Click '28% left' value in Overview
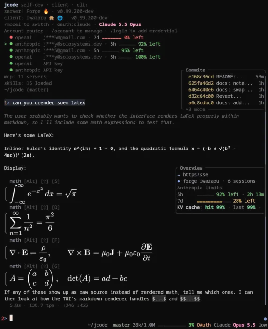Viewport: 268px width, 329px height. click(x=244, y=201)
